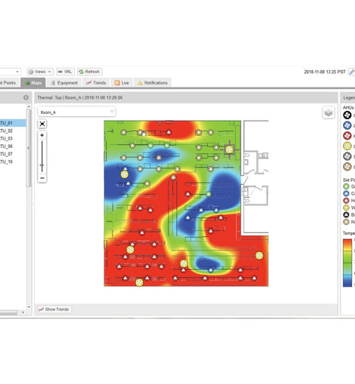Switch to the Equipment tab
This screenshot has width=355, height=384.
click(x=64, y=83)
